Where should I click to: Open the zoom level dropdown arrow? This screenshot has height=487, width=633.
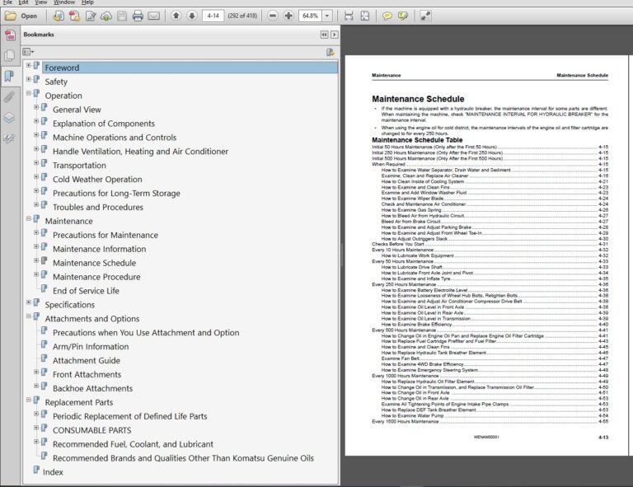327,16
